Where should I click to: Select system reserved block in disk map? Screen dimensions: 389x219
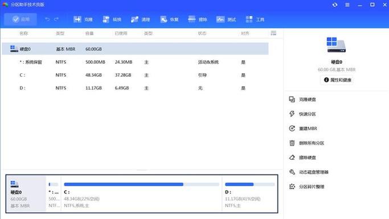(54, 194)
